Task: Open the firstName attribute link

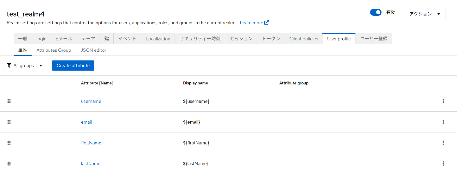Action: (91, 143)
